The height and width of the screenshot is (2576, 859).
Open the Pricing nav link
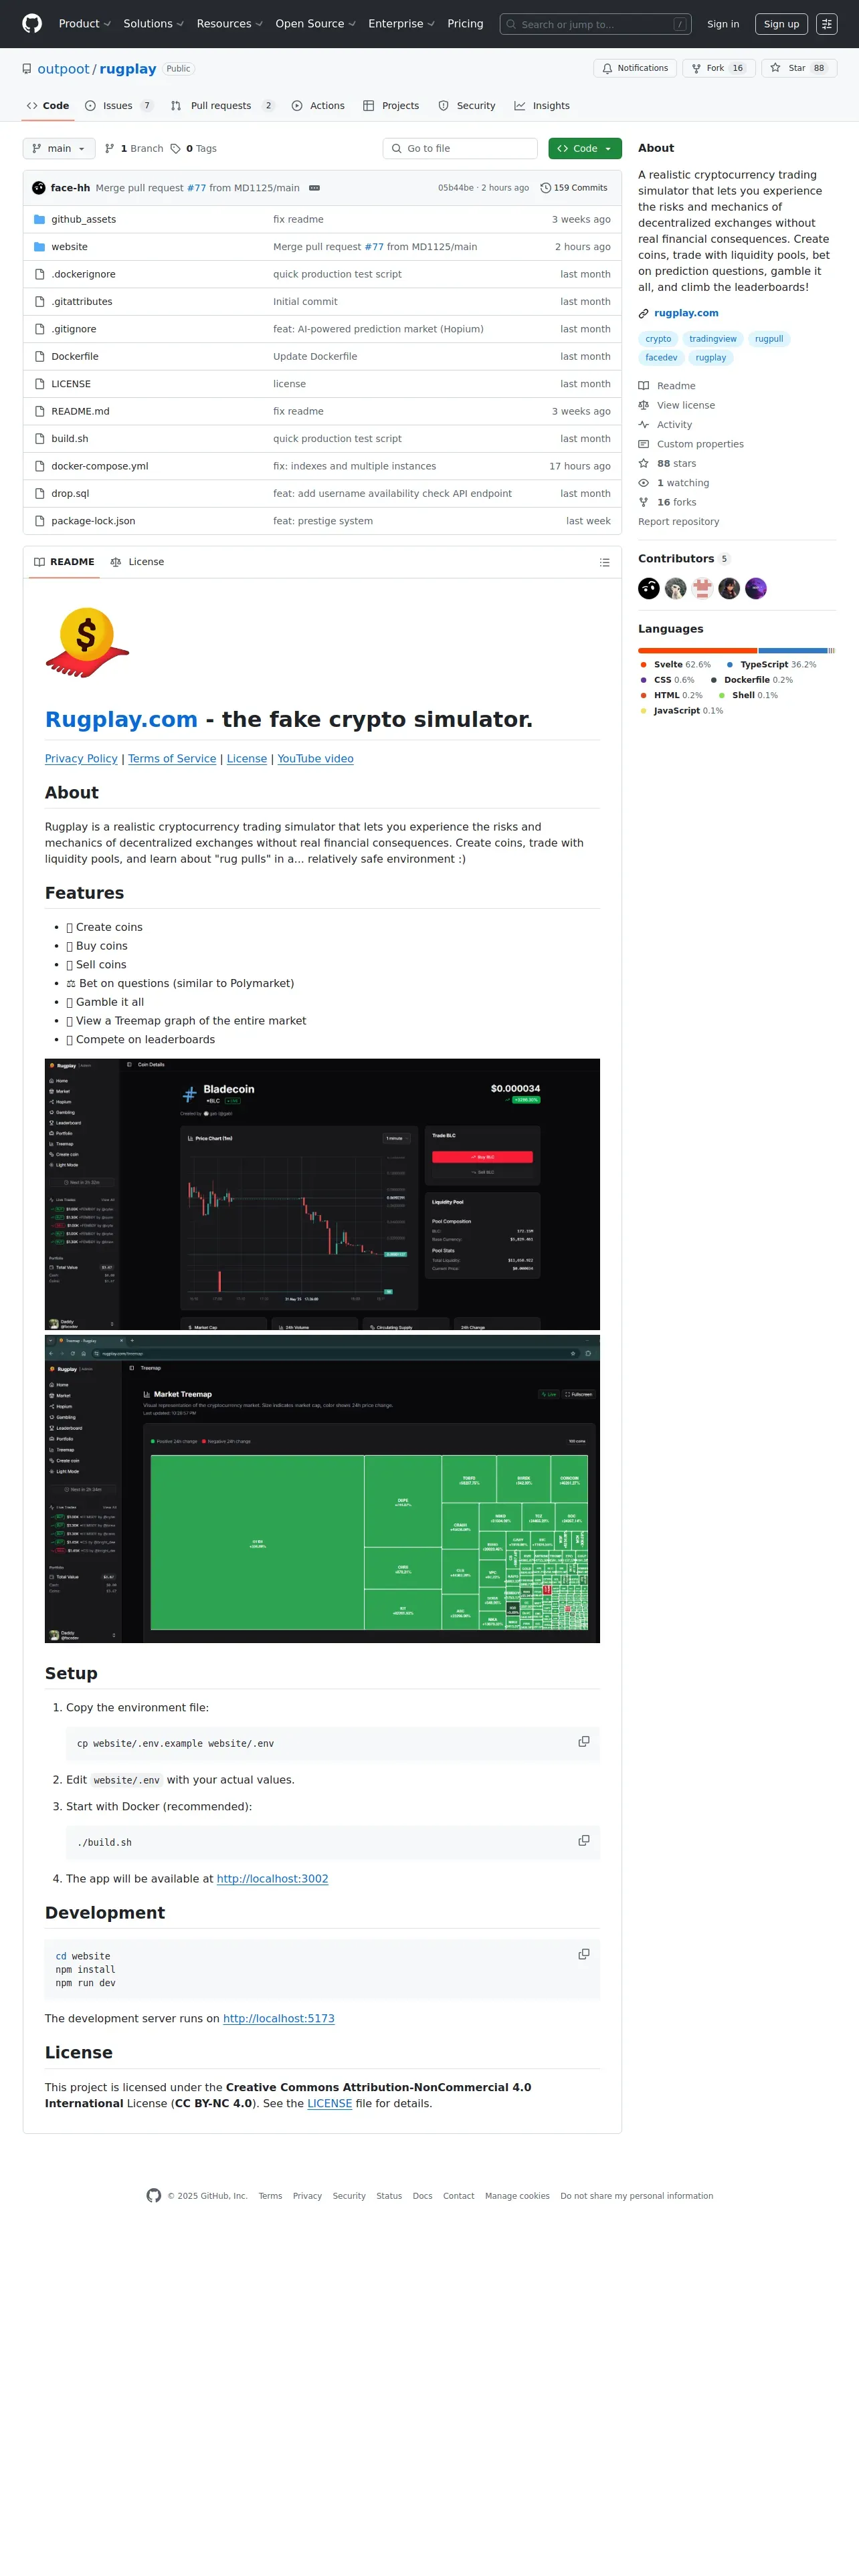tap(465, 24)
